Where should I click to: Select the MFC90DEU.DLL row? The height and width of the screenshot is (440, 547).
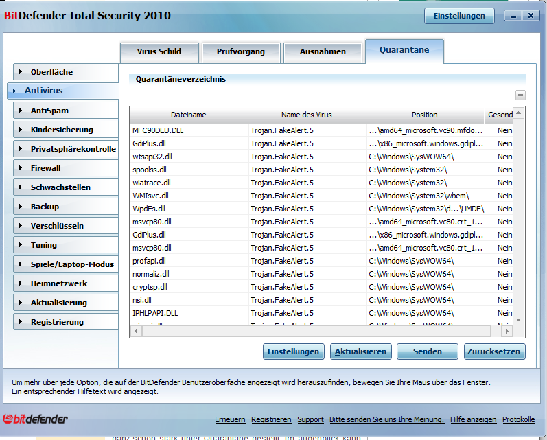pos(321,130)
